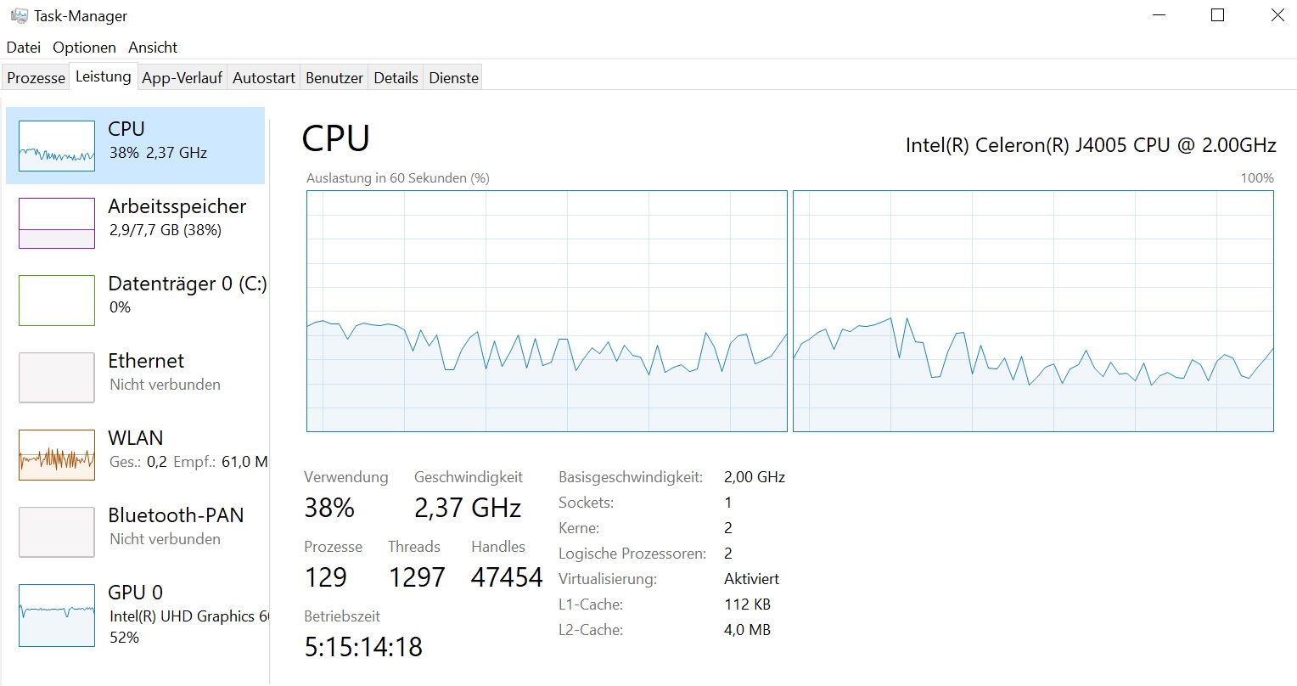
Task: Select the Datenträger 0 (C:) disk graph
Action: (57, 301)
